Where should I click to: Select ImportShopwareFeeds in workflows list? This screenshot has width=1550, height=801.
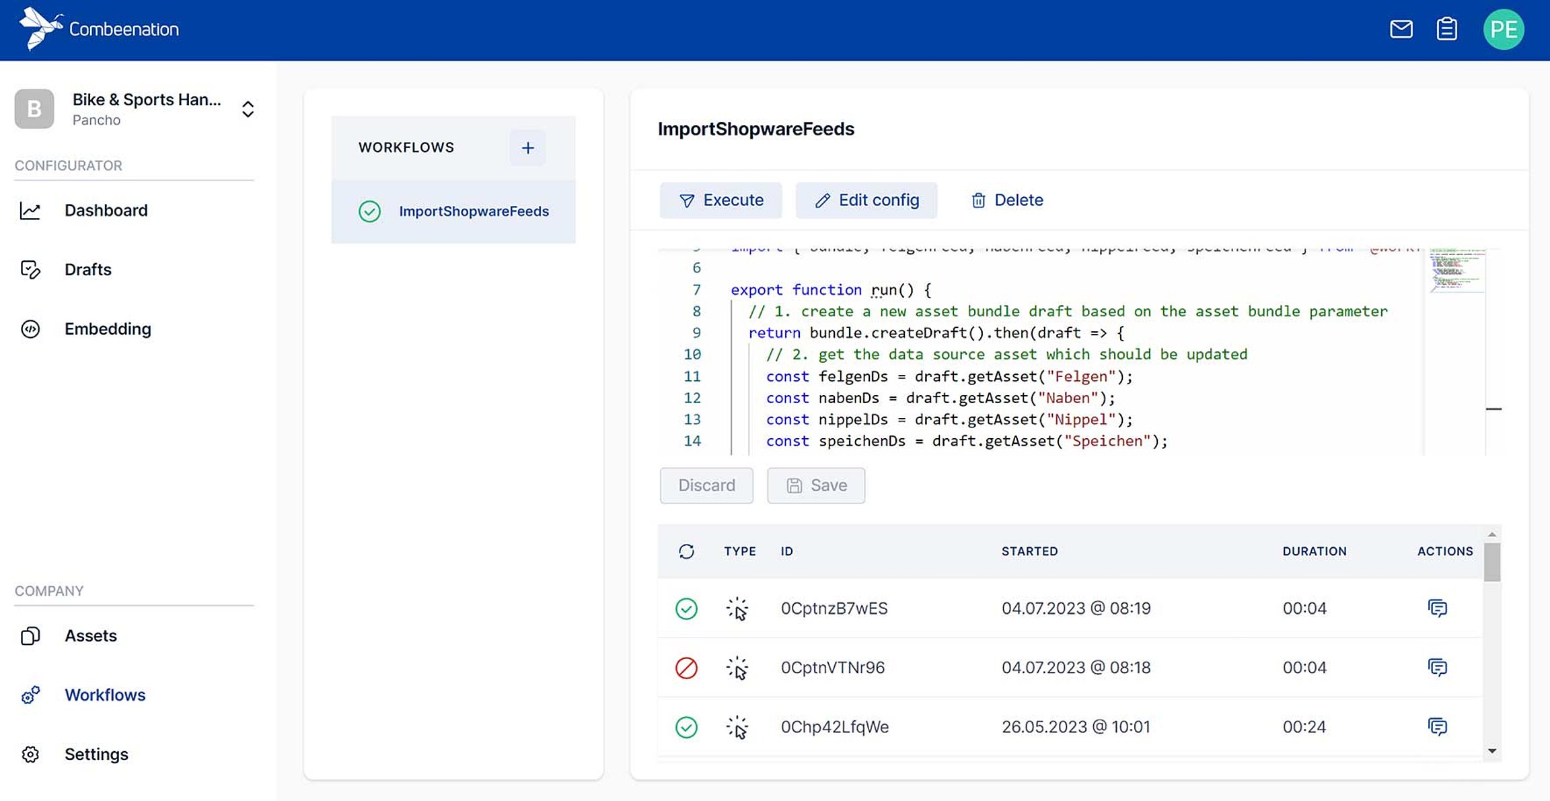[473, 211]
